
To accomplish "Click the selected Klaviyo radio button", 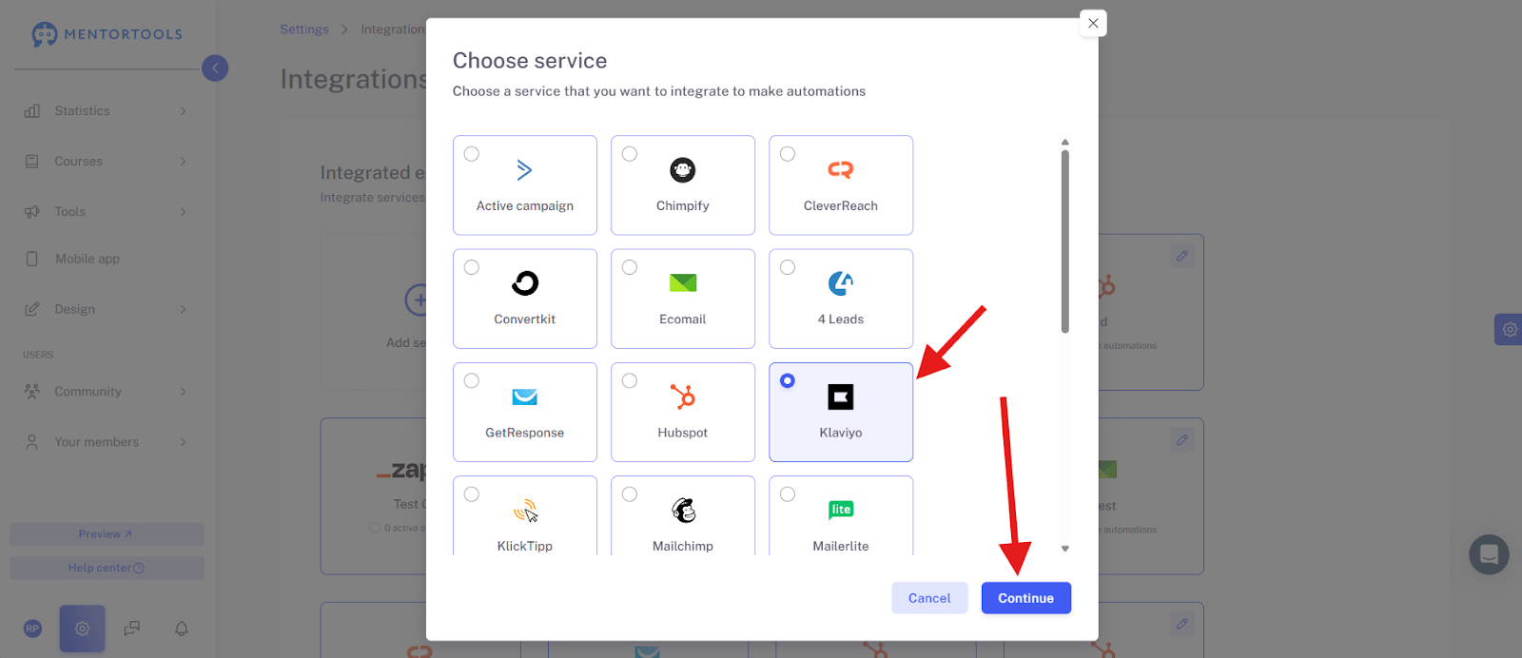I will coord(788,380).
